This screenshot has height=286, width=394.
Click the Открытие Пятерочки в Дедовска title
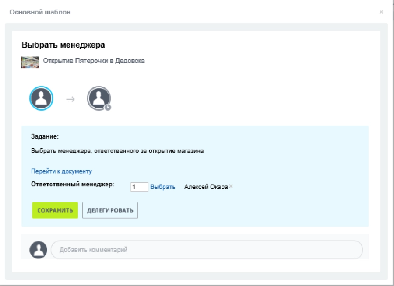(x=94, y=61)
